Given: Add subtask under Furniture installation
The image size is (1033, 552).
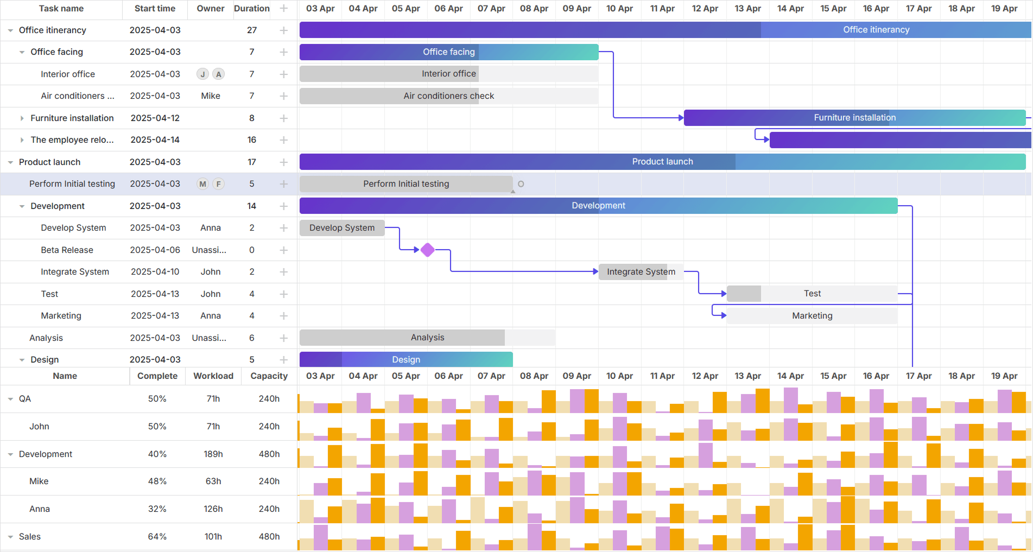Looking at the screenshot, I should point(283,118).
